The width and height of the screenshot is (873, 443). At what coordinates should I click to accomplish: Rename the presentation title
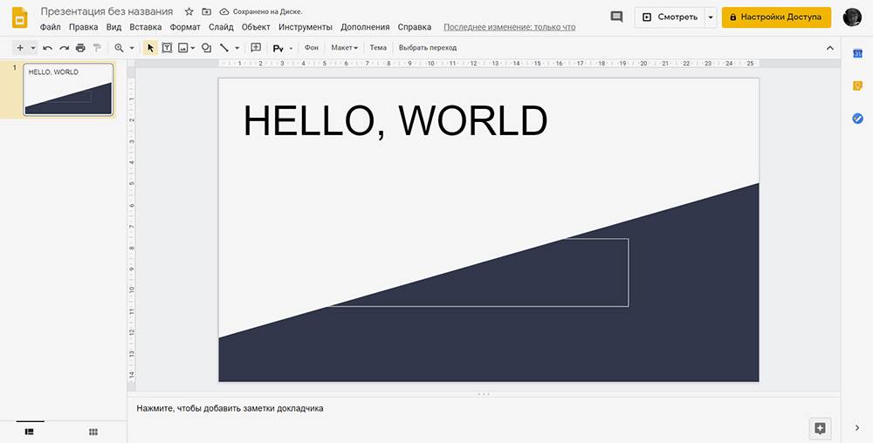(x=107, y=11)
